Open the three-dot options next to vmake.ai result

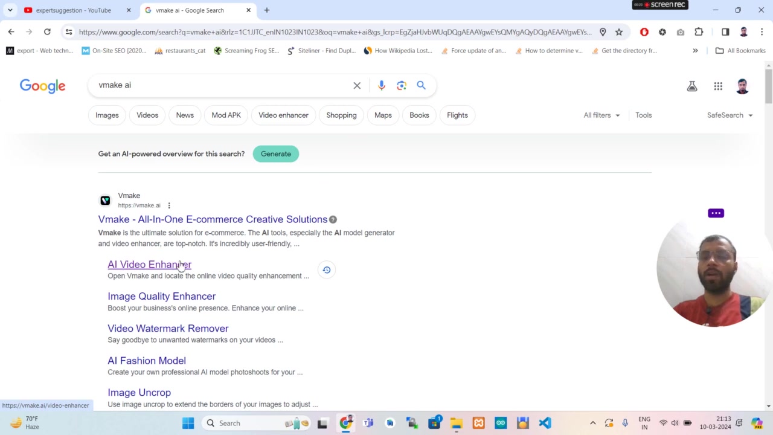tap(169, 205)
